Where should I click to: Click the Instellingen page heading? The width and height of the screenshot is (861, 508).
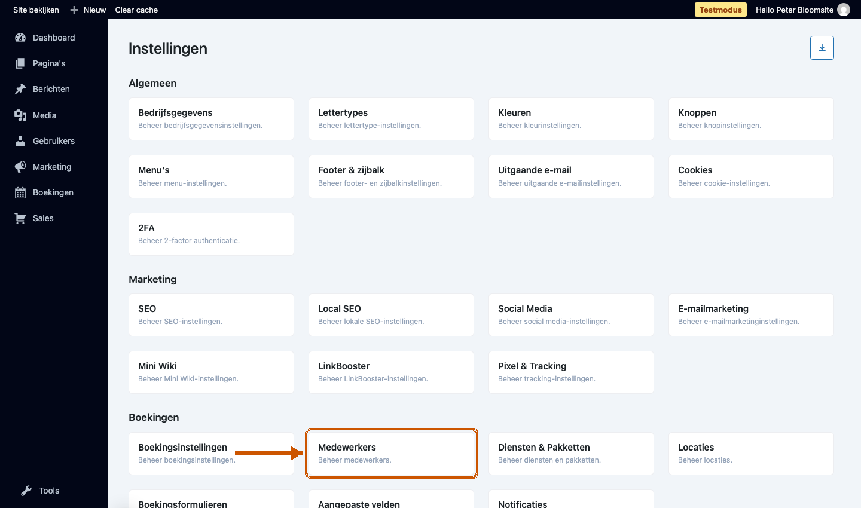click(168, 48)
